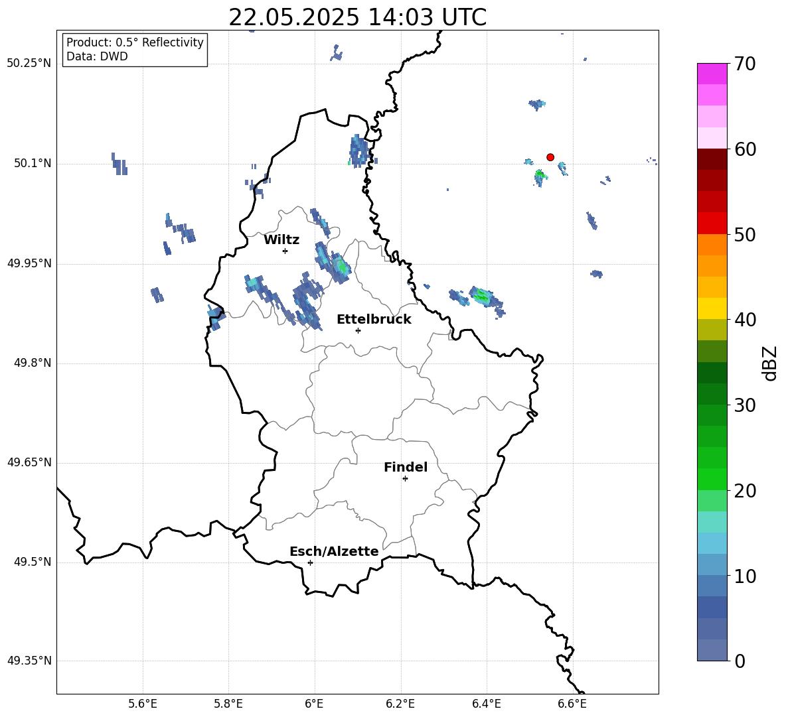Click the orange colorbar segment below 50
This screenshot has height=717, width=786.
[x=712, y=245]
